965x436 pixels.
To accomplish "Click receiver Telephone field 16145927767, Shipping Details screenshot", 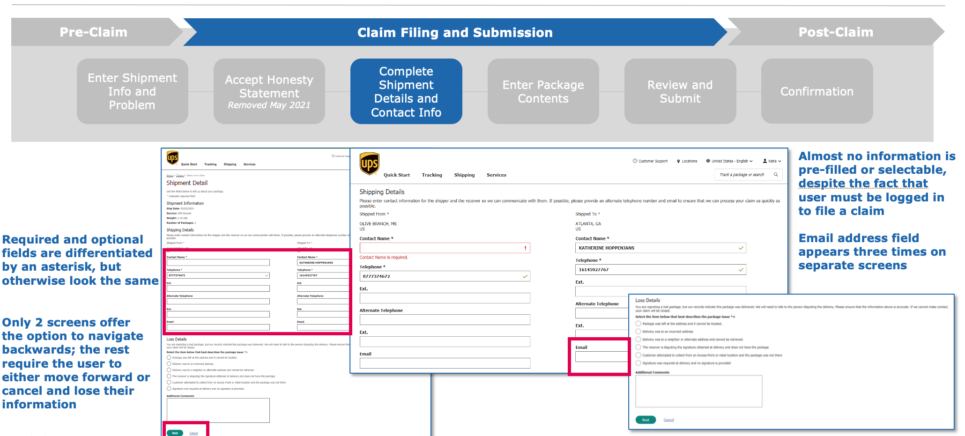I will [x=661, y=270].
